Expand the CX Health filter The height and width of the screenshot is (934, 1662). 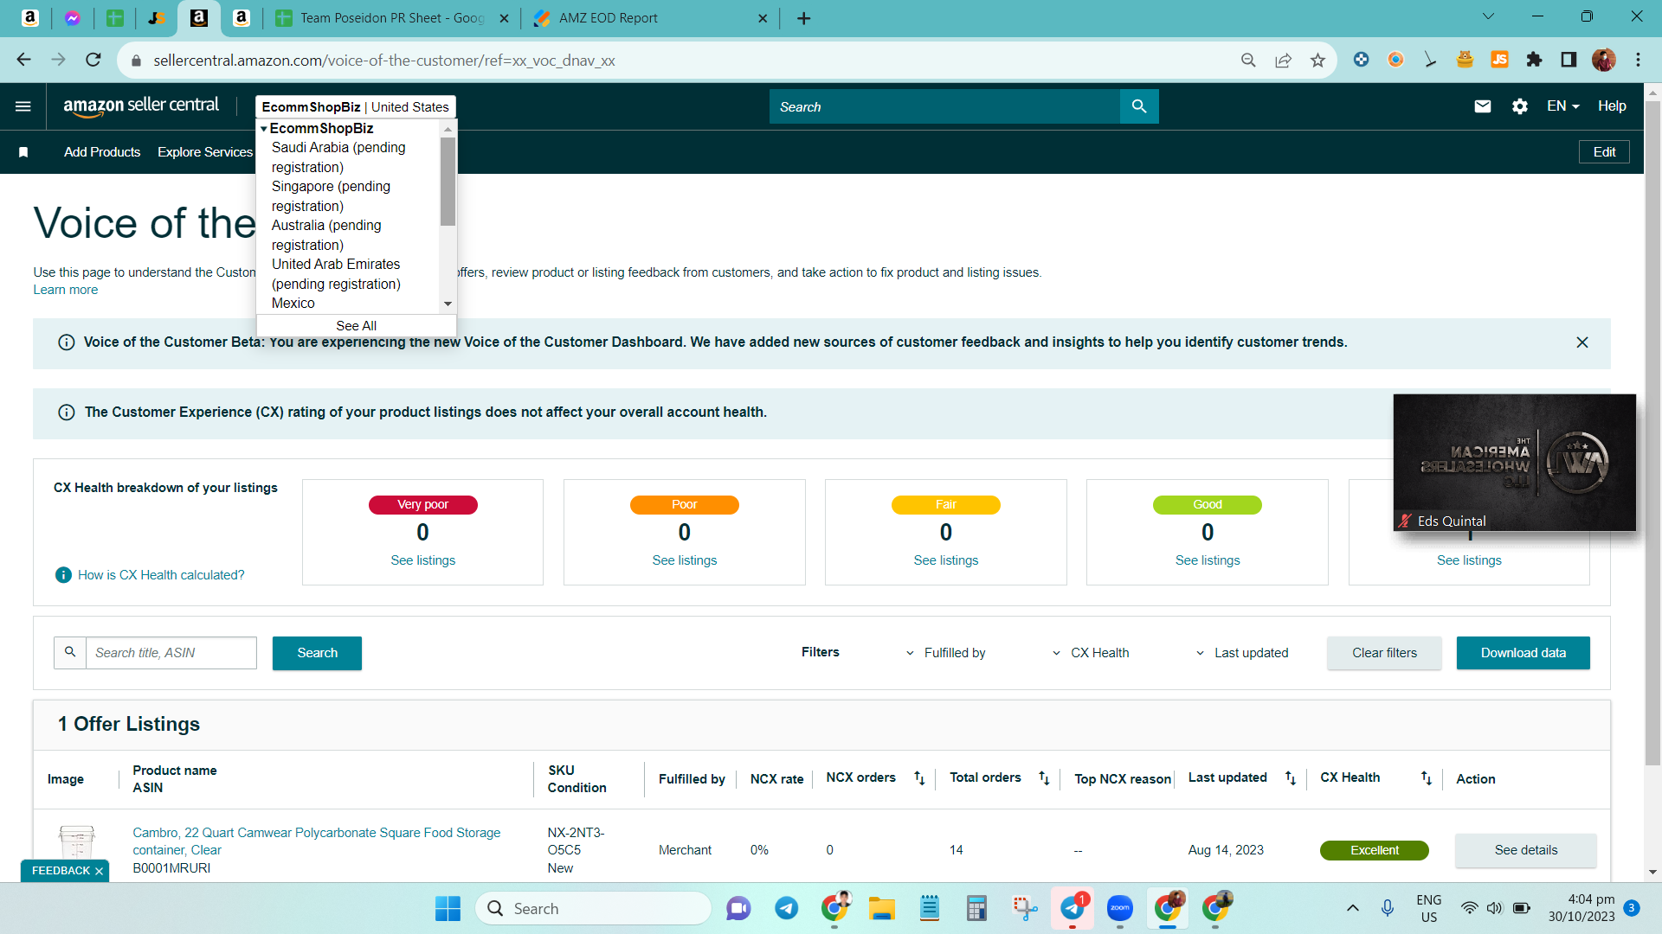(1091, 653)
